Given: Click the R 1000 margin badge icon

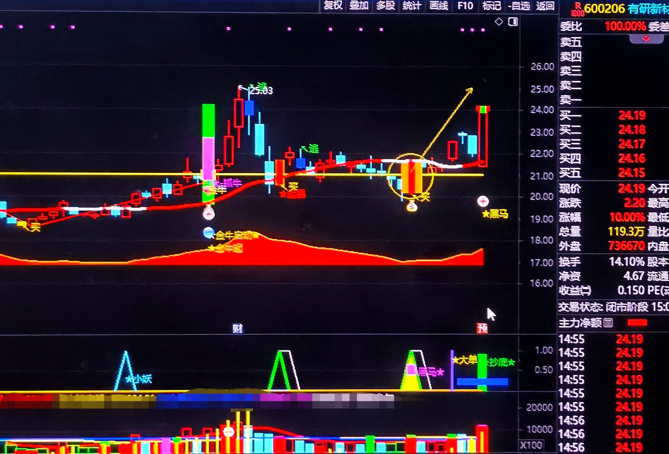Looking at the screenshot, I should pyautogui.click(x=577, y=9).
